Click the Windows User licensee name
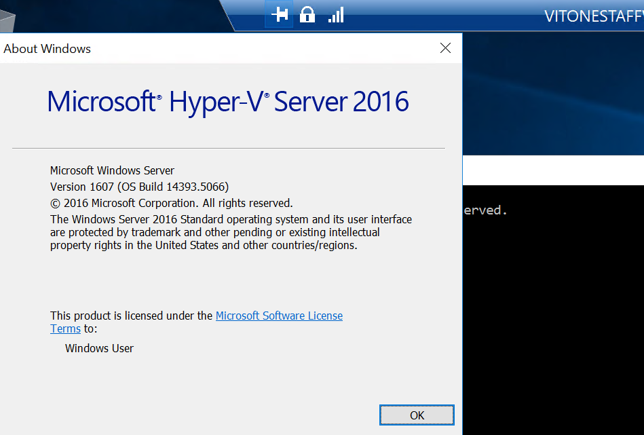Viewport: 644px width, 435px height. click(99, 348)
